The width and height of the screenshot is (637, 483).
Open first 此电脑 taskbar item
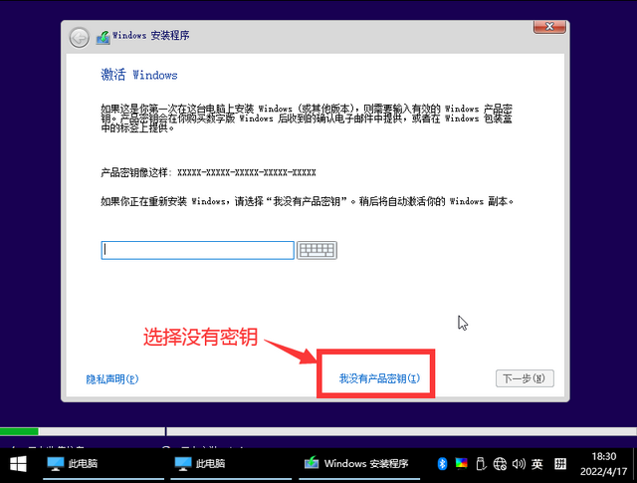coord(104,464)
